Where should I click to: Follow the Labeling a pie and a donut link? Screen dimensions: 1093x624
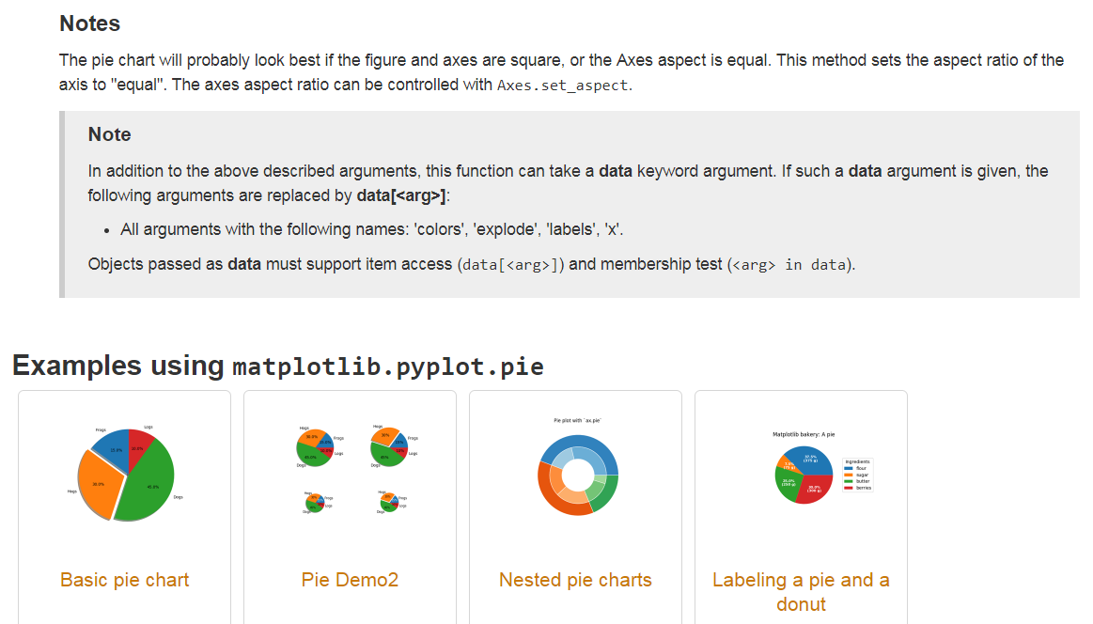pos(801,592)
